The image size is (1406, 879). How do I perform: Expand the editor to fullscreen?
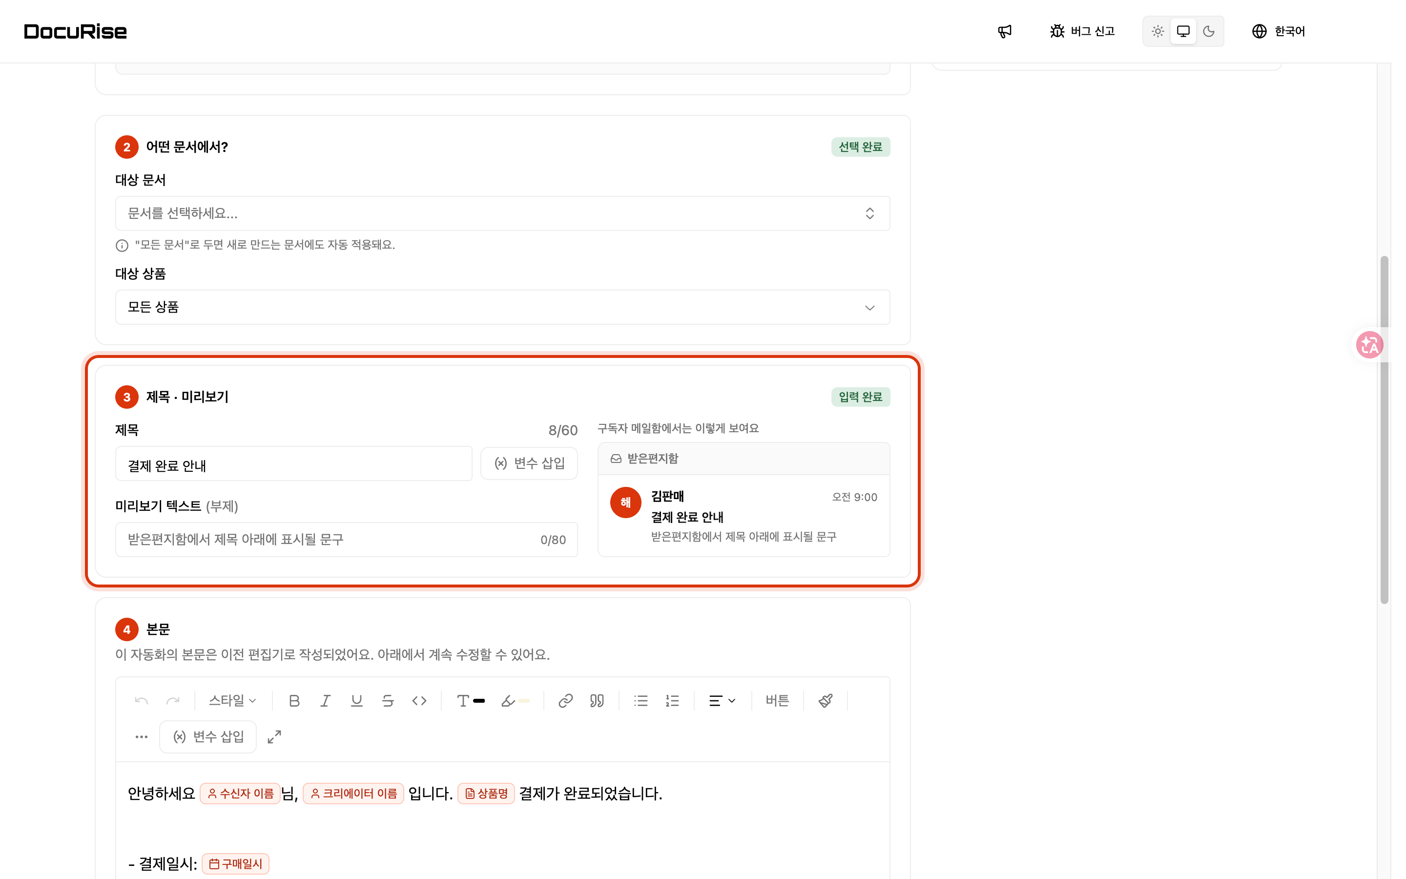[274, 736]
